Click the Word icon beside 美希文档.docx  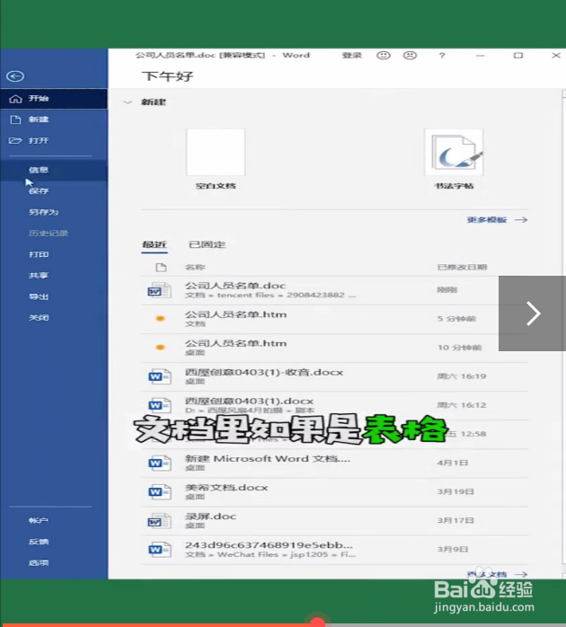[160, 492]
